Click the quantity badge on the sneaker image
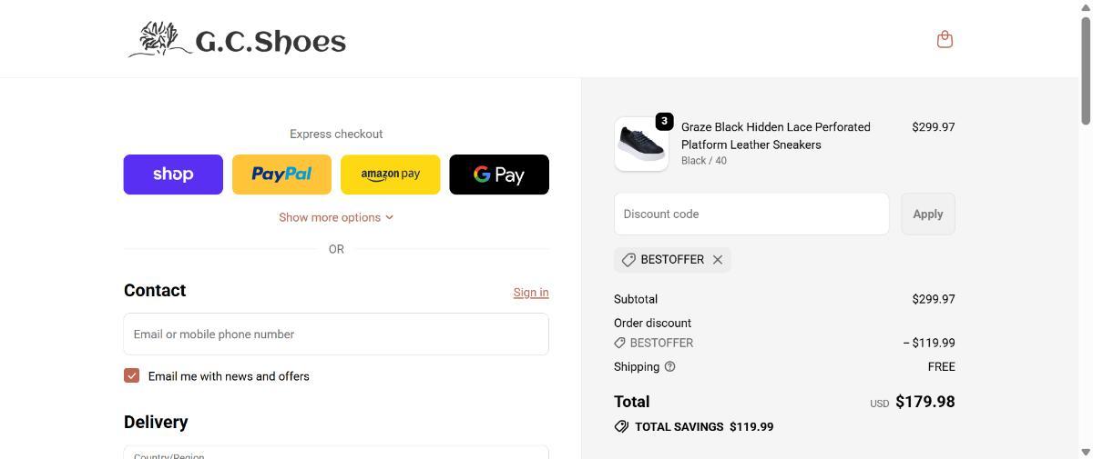1093x459 pixels. coord(664,121)
